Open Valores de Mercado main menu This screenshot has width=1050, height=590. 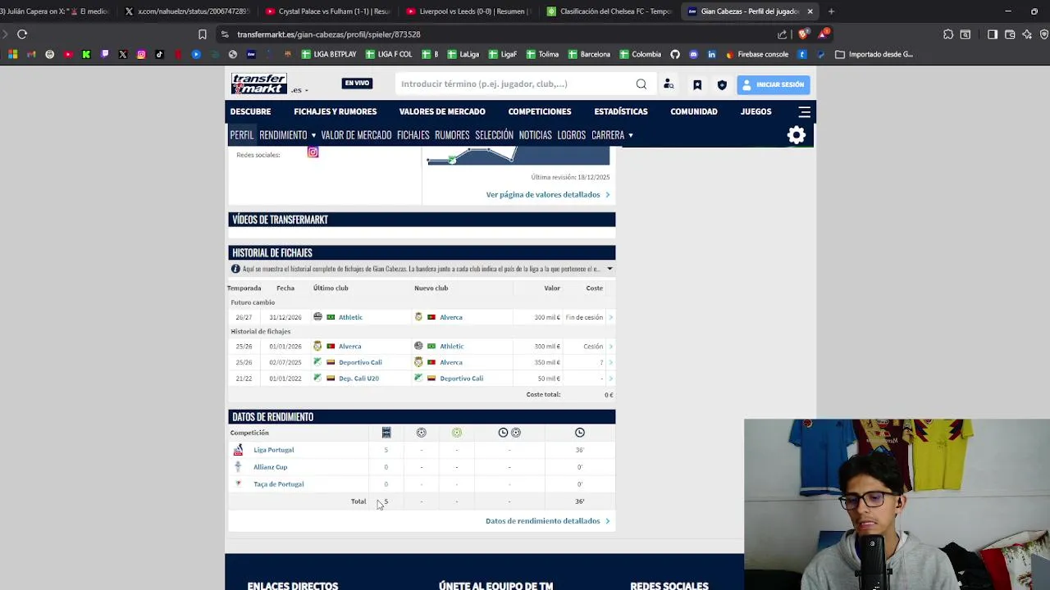(442, 111)
